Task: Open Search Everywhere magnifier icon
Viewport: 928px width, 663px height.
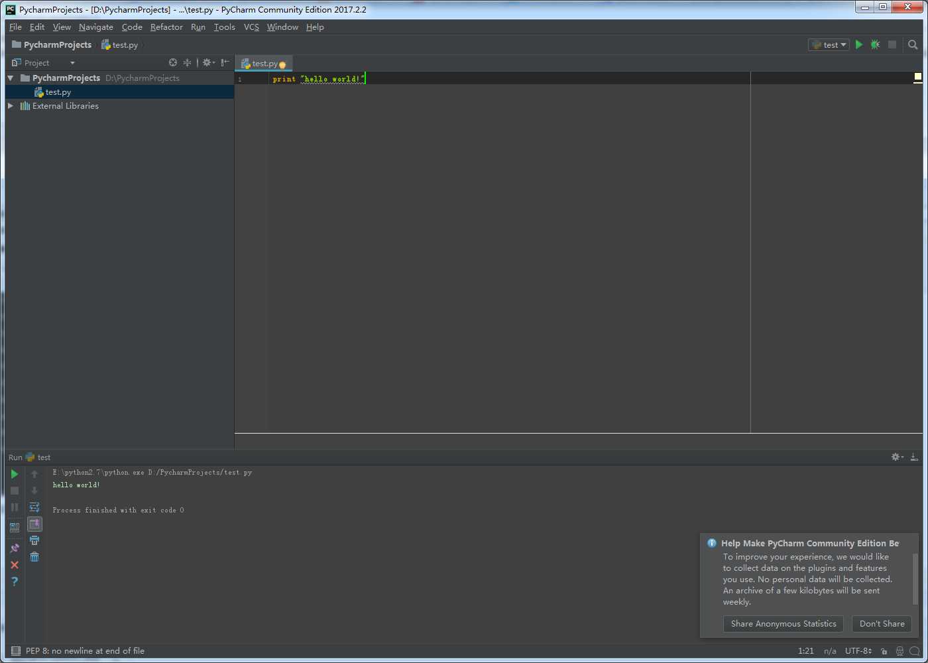Action: pos(913,44)
